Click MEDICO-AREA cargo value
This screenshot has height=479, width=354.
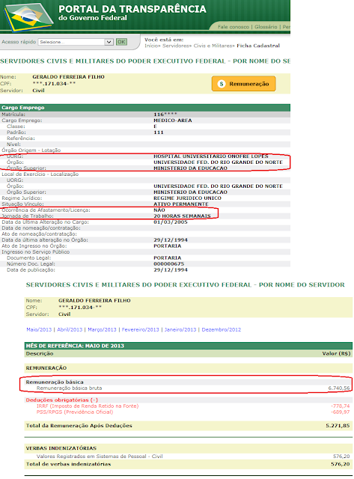[x=173, y=120]
